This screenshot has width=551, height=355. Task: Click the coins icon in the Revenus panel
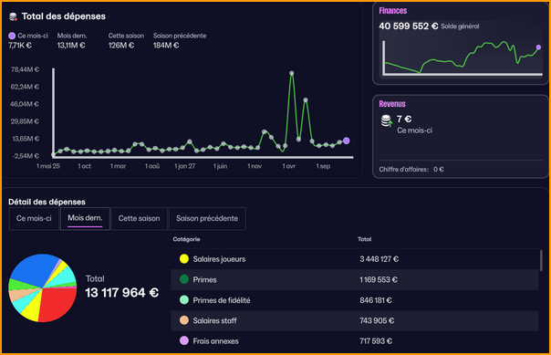click(x=387, y=121)
